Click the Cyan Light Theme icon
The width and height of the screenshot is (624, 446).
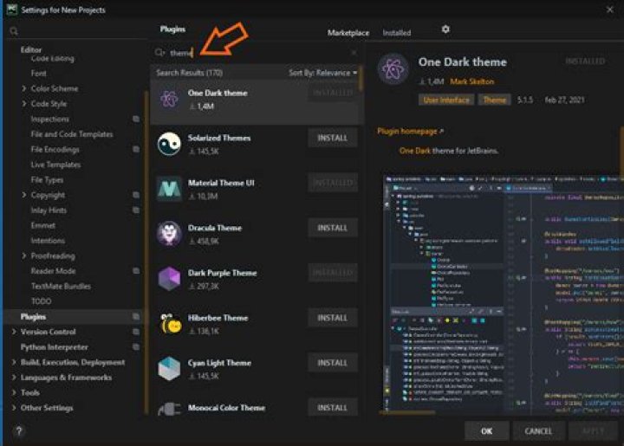pyautogui.click(x=169, y=368)
